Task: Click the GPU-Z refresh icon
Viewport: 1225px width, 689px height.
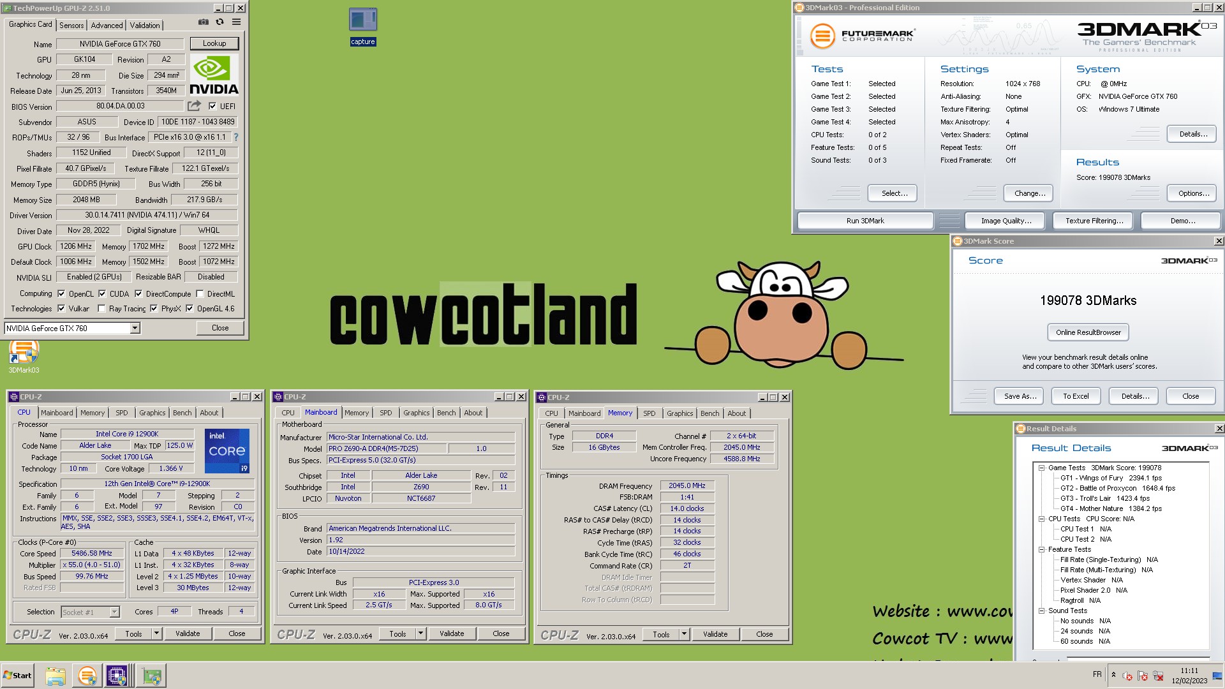Action: (219, 22)
